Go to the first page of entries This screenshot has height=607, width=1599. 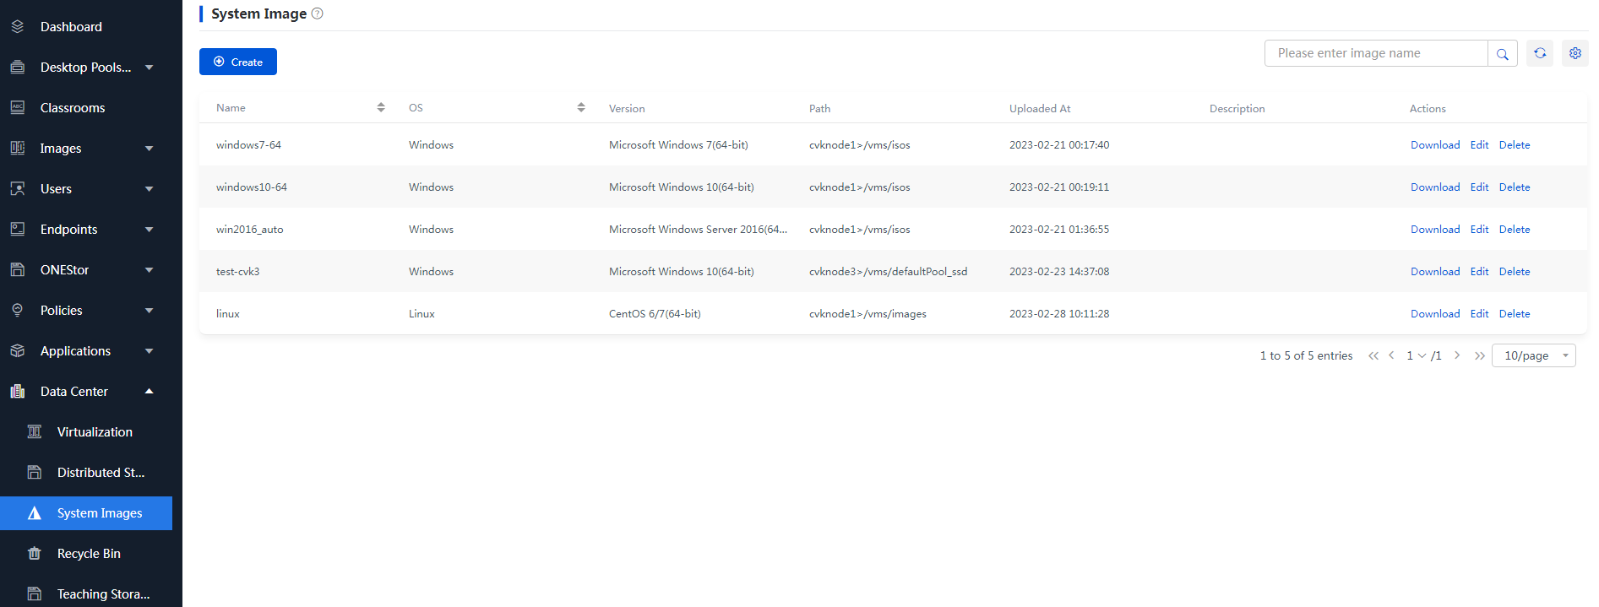(x=1373, y=355)
